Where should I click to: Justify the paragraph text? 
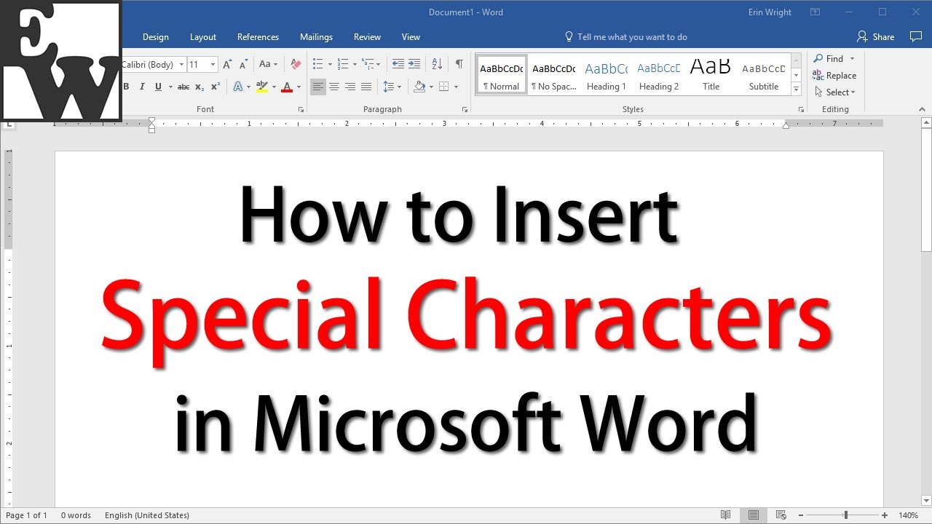pos(366,87)
